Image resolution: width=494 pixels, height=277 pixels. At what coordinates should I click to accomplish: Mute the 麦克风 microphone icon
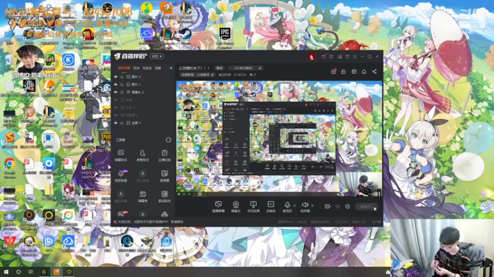tap(287, 205)
